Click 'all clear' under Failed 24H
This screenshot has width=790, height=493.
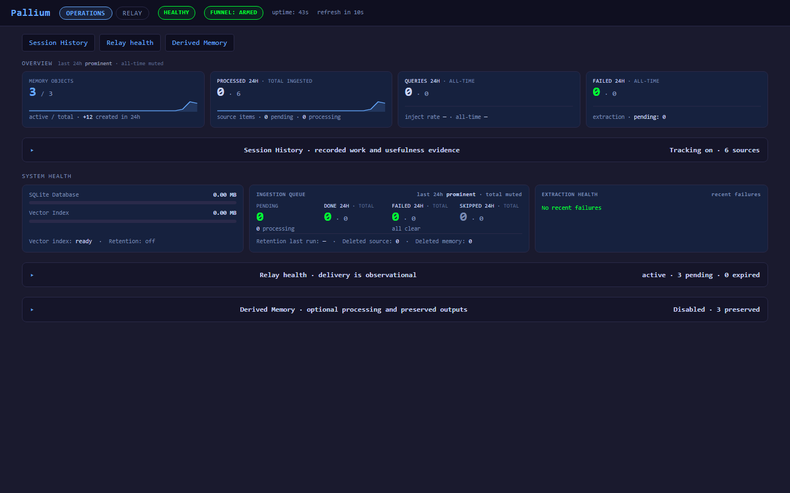(406, 229)
